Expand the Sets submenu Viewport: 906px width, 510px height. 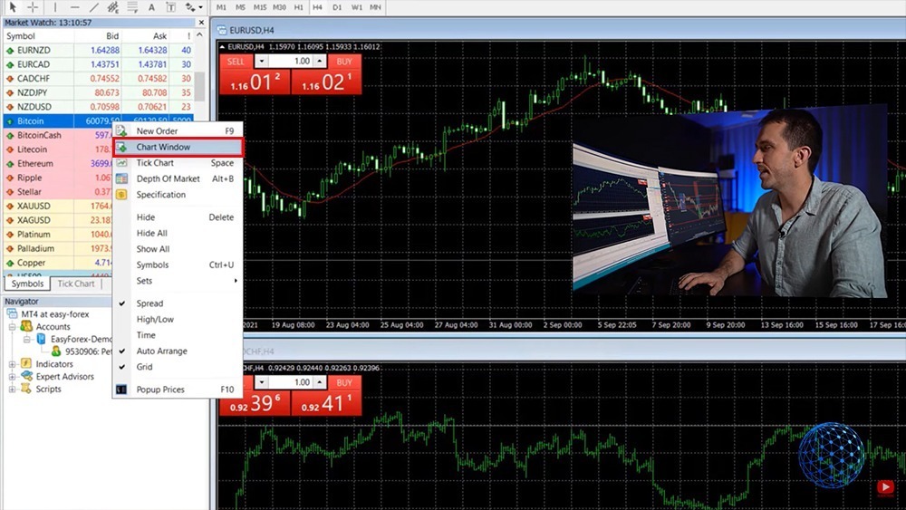tap(178, 281)
